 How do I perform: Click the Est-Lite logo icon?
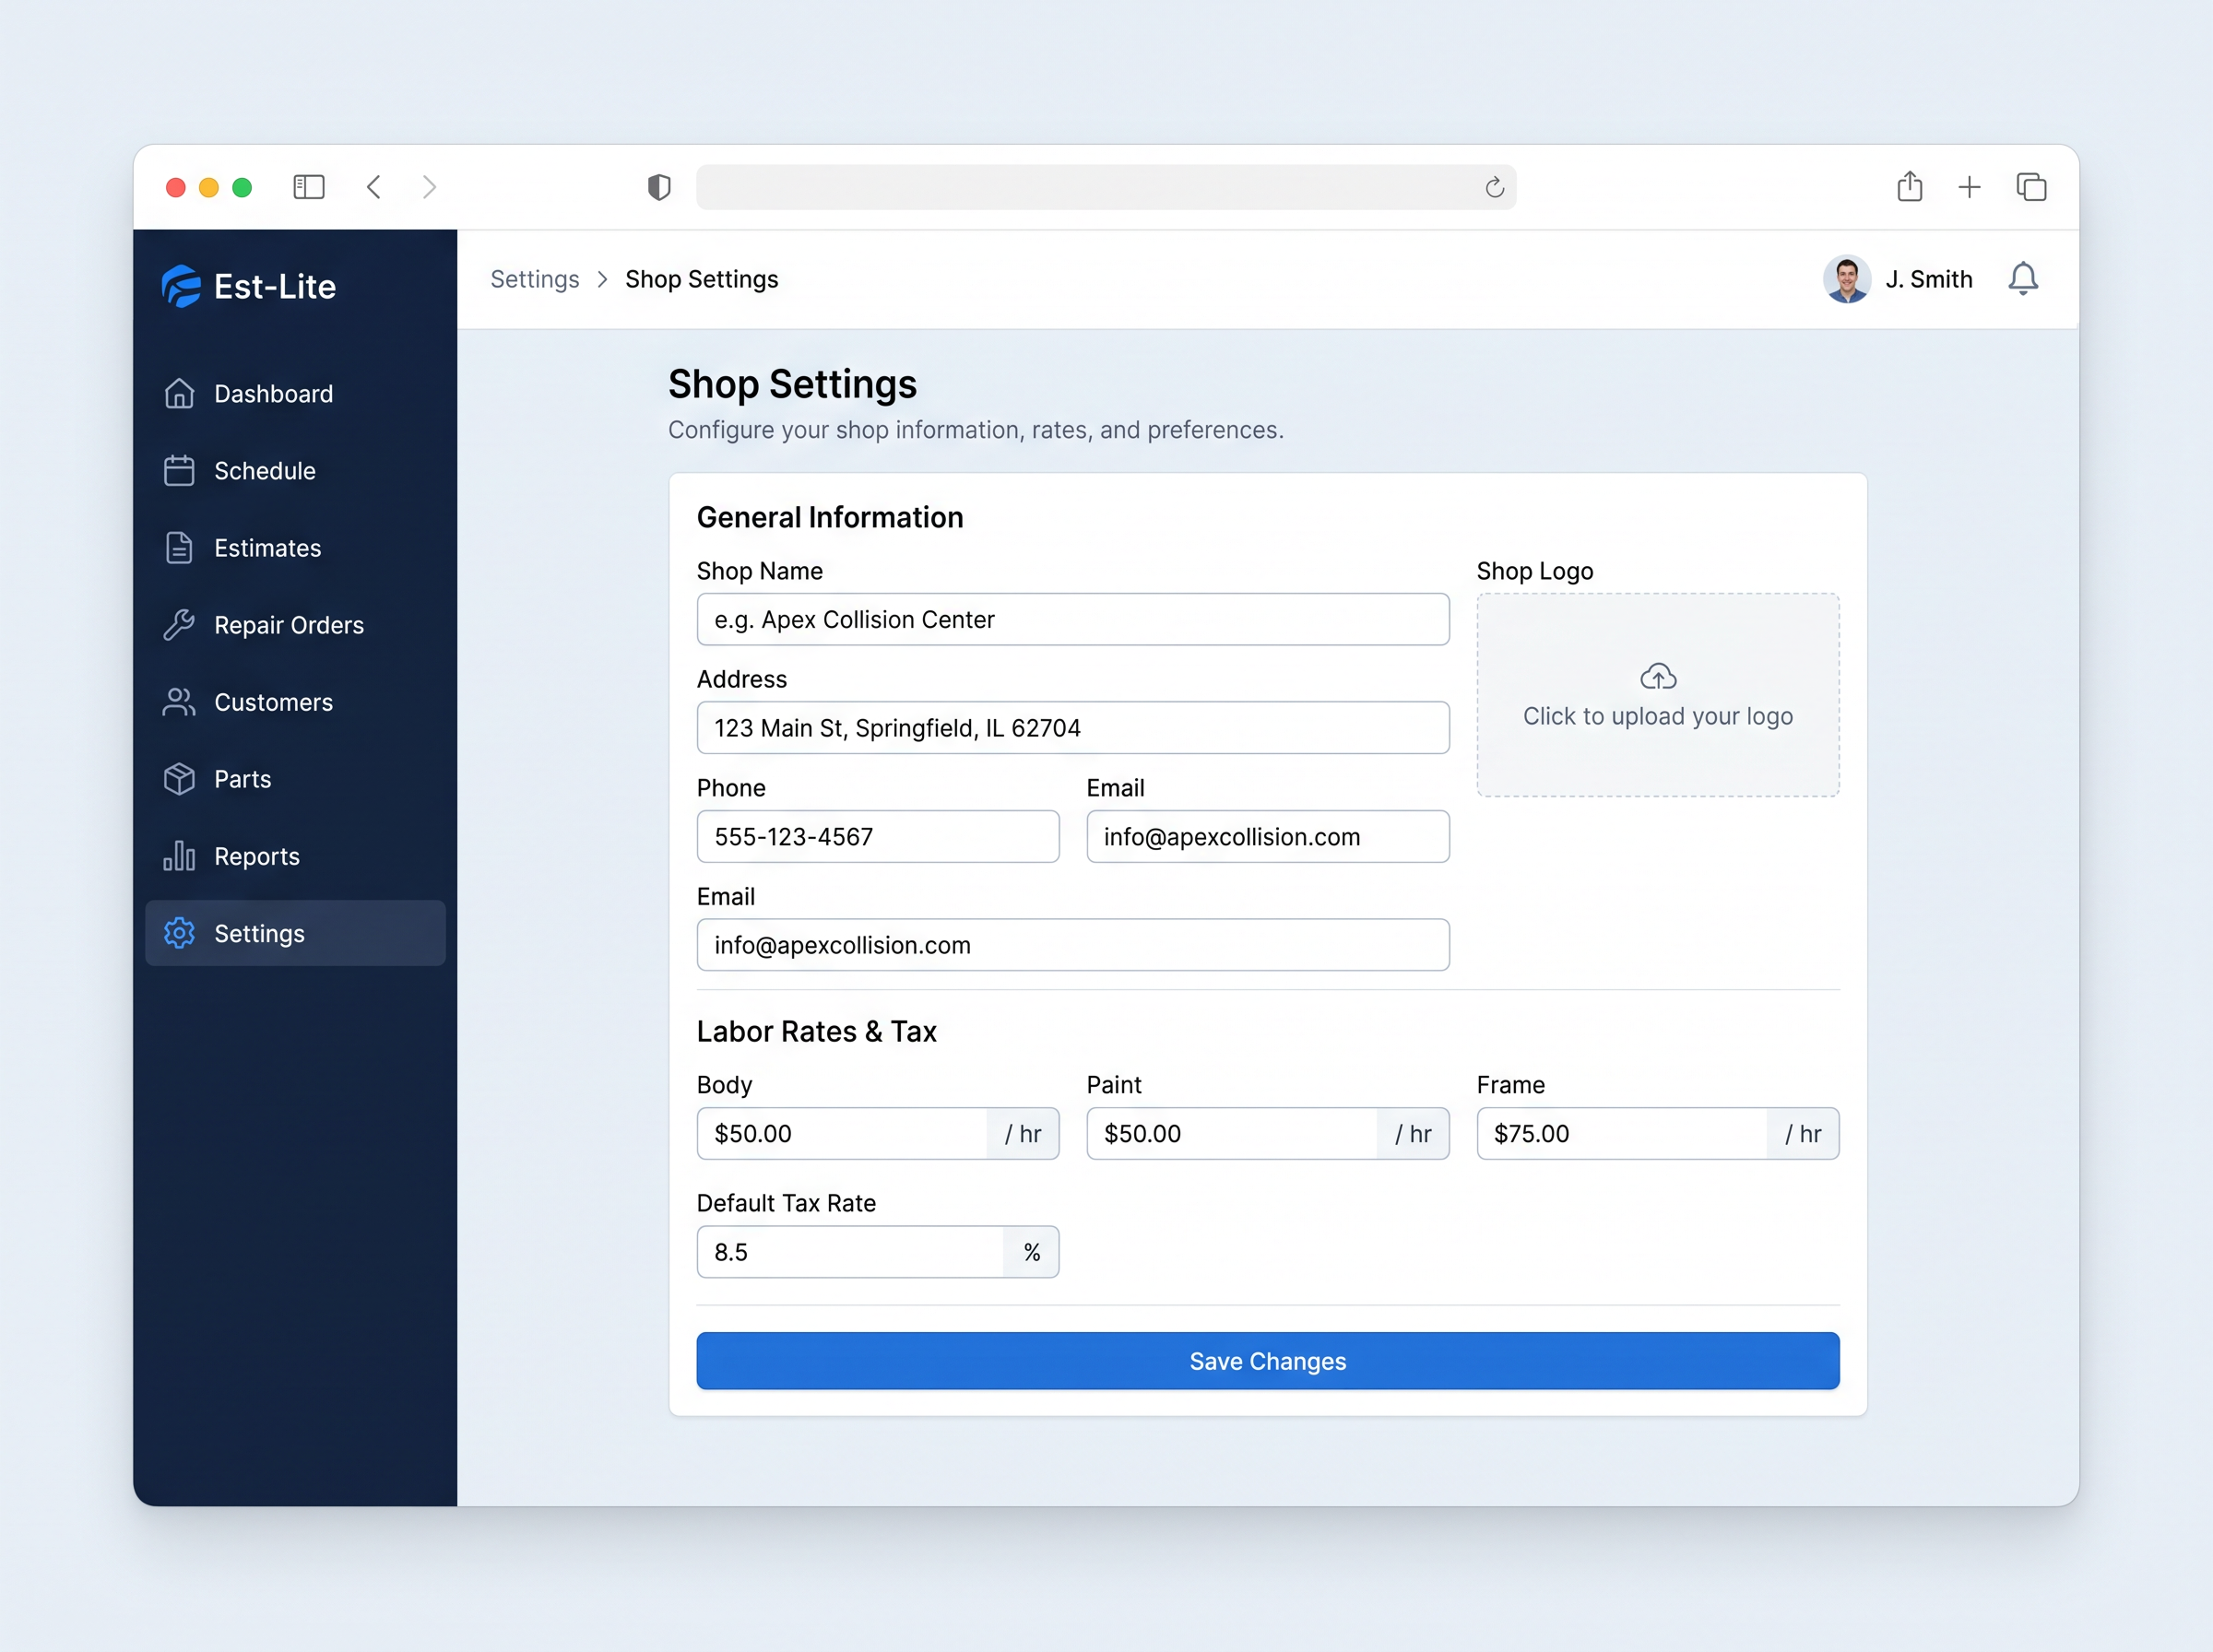[181, 286]
